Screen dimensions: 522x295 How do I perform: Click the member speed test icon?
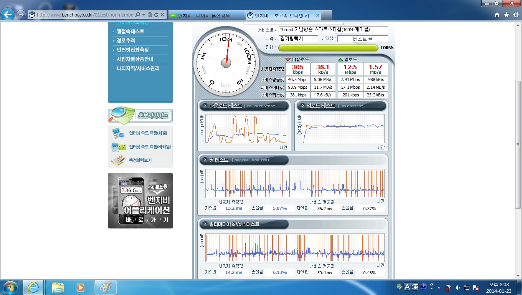click(x=118, y=133)
